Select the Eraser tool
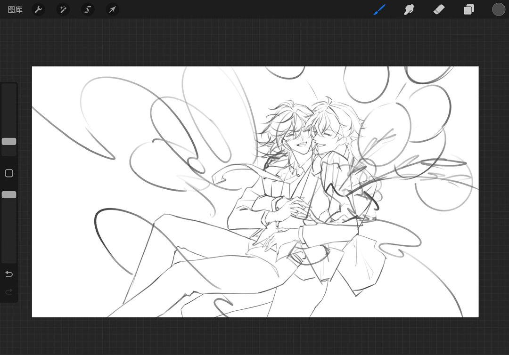This screenshot has height=355, width=509. tap(439, 9)
